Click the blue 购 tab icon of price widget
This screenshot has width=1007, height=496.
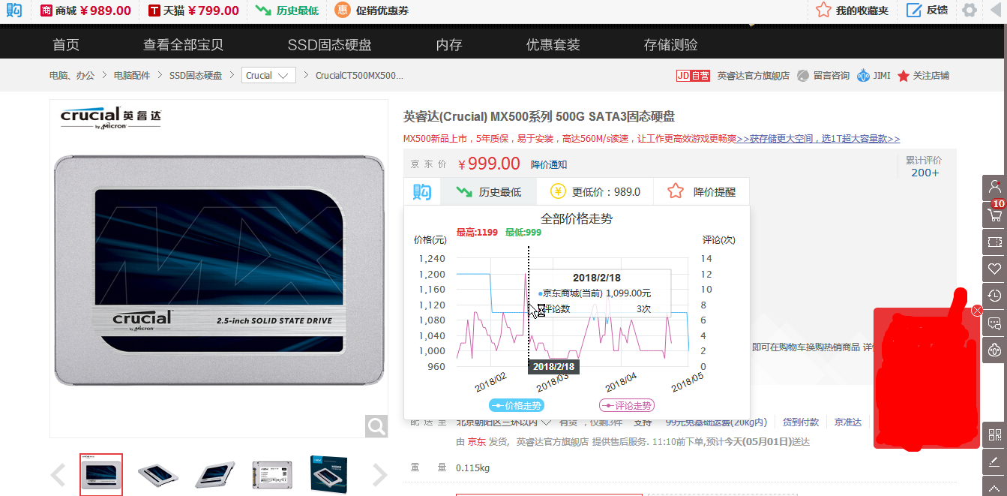click(x=422, y=192)
